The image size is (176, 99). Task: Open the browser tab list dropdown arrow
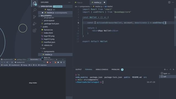63,60
